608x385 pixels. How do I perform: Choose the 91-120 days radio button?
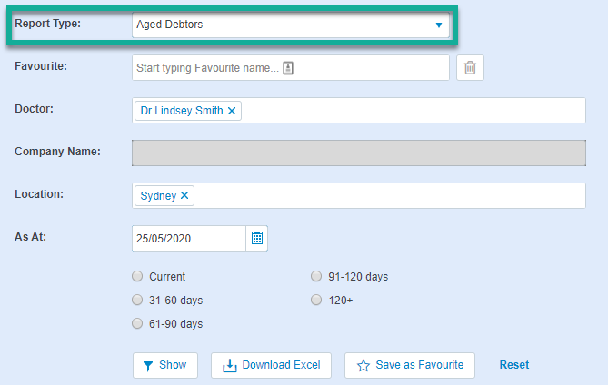point(316,276)
